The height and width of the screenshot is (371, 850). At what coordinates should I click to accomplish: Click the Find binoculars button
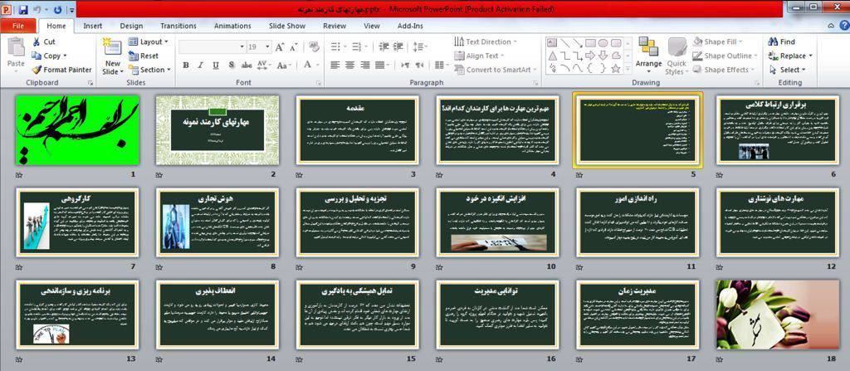click(782, 41)
